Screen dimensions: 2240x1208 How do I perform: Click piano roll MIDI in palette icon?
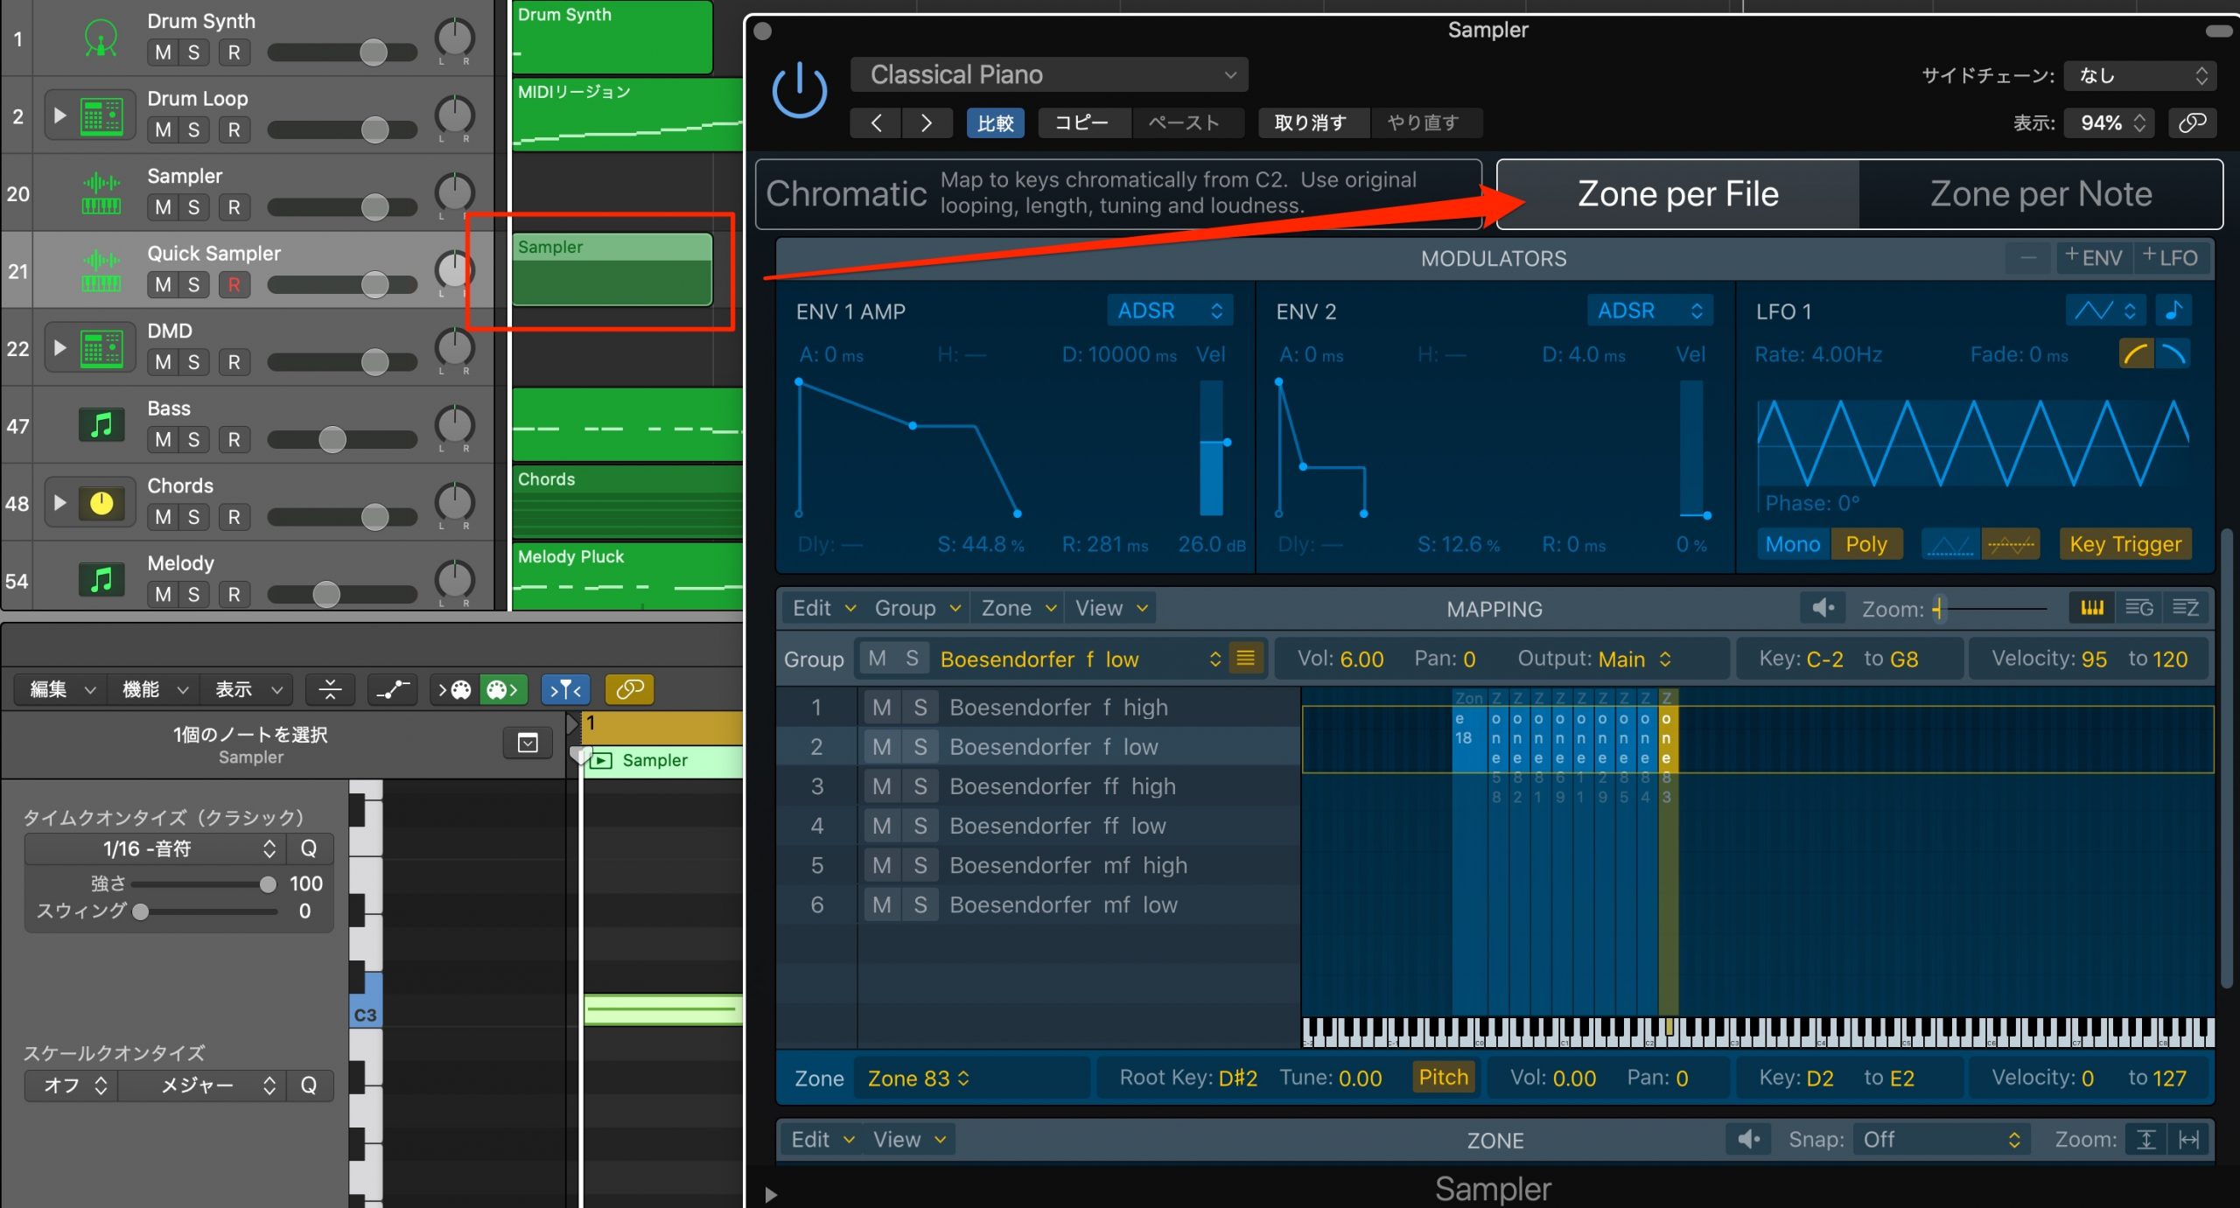pos(455,690)
